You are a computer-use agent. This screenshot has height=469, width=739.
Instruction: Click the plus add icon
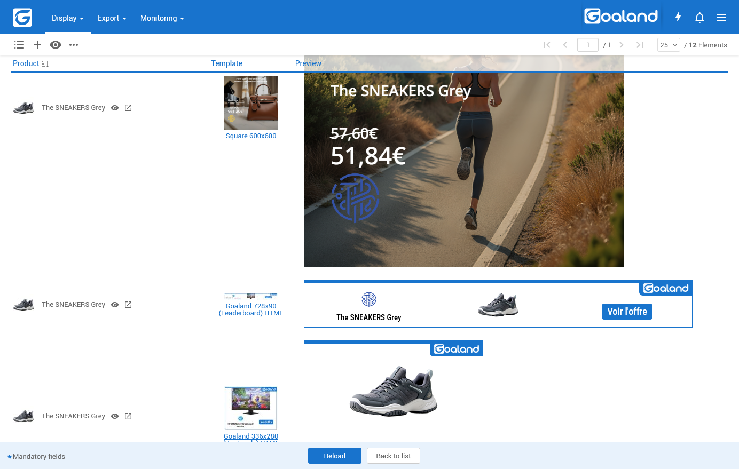pyautogui.click(x=37, y=45)
